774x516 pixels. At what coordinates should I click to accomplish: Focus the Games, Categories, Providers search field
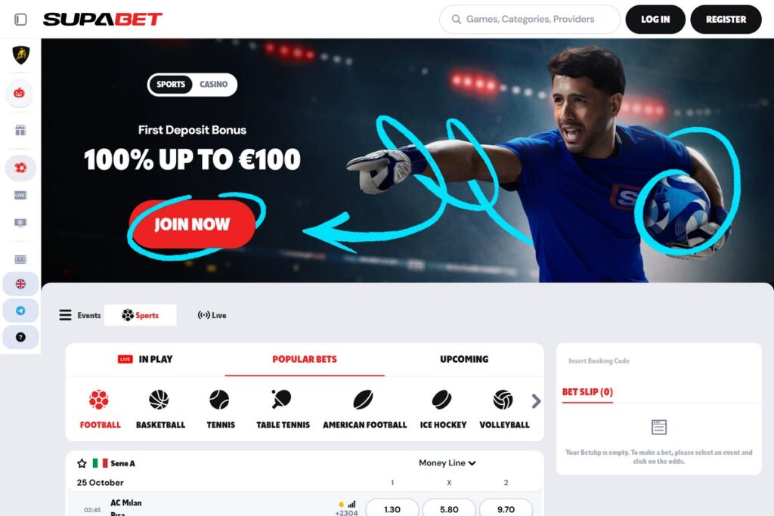(530, 19)
